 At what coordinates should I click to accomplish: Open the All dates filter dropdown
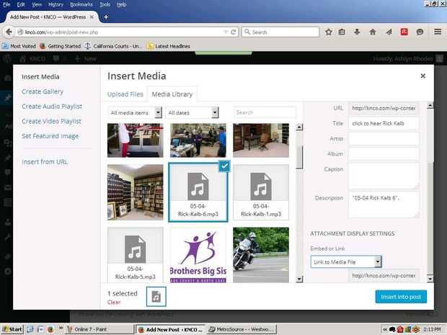tap(192, 112)
